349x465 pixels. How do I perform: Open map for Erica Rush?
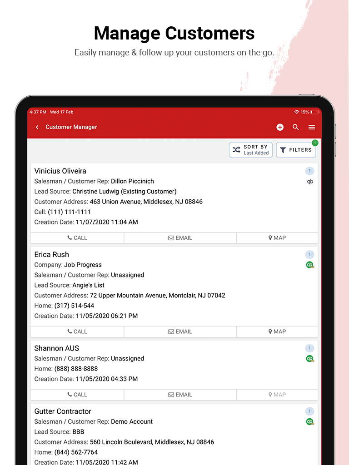pyautogui.click(x=277, y=331)
